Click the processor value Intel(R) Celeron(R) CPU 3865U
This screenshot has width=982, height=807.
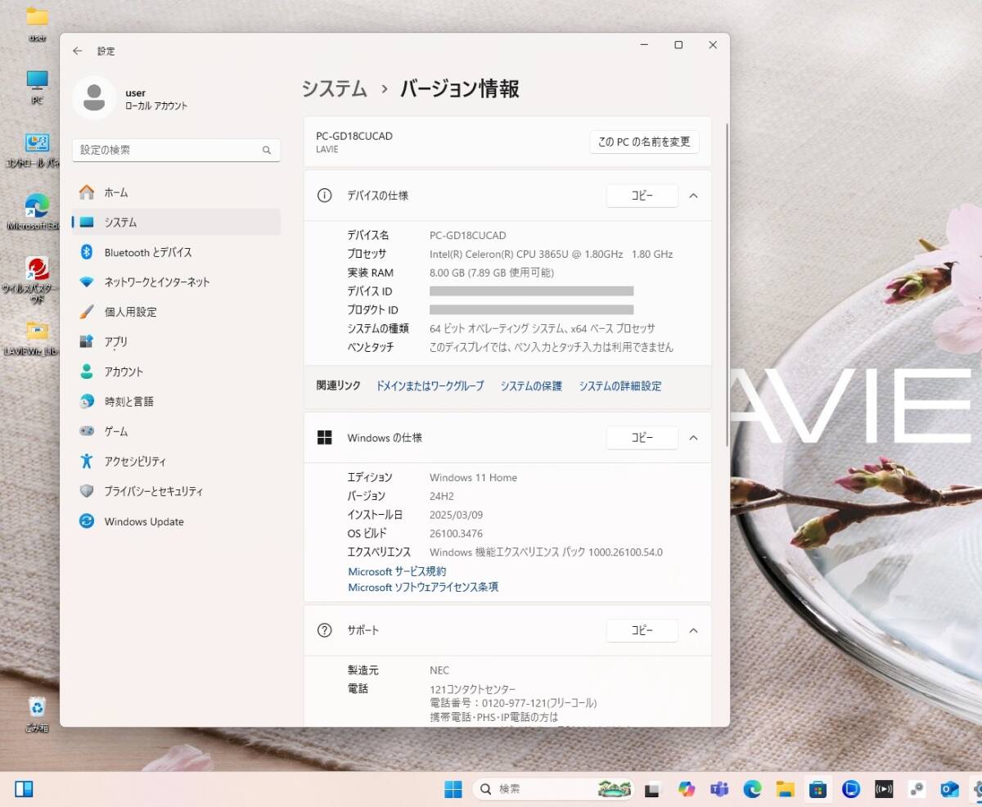click(x=551, y=255)
